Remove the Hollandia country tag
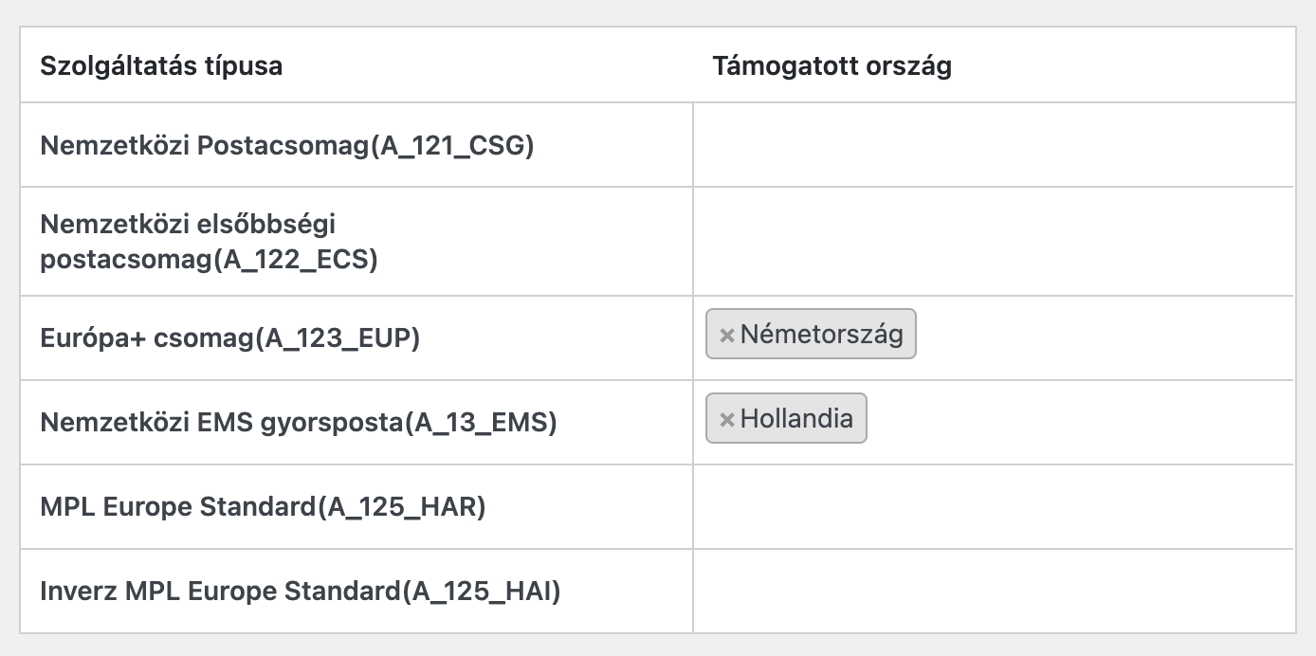Screen dimensions: 1316x656 tap(727, 419)
